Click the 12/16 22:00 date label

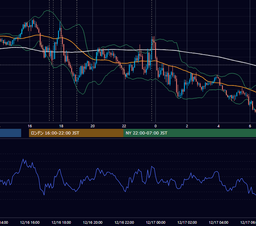pyautogui.click(x=124, y=223)
